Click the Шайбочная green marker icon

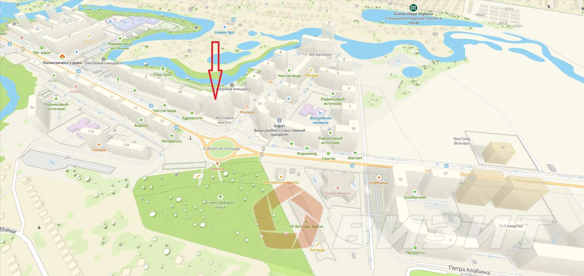click(415, 192)
